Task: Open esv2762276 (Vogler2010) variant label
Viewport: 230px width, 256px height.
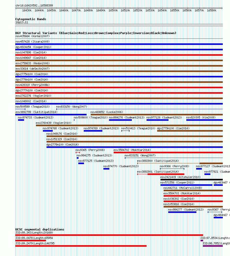Action: 33,96
